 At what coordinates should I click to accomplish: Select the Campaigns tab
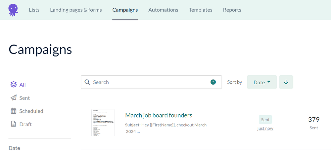[125, 10]
